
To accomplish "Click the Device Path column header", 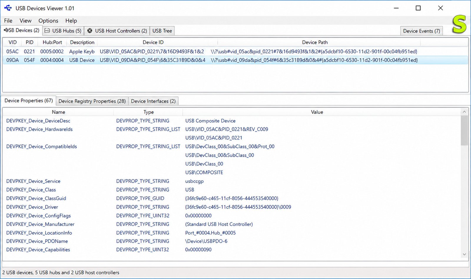I will pyautogui.click(x=315, y=42).
